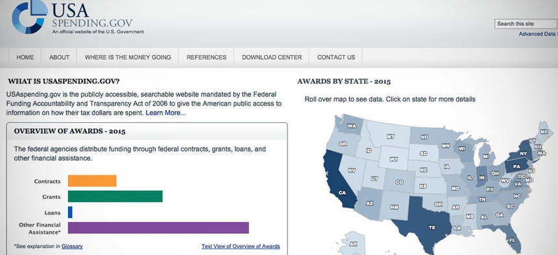Open the Glossary link
This screenshot has height=255, width=558.
click(72, 246)
